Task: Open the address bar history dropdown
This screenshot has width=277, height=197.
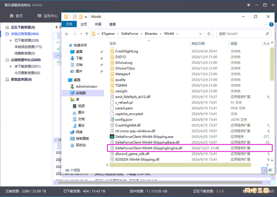Action: point(200,34)
